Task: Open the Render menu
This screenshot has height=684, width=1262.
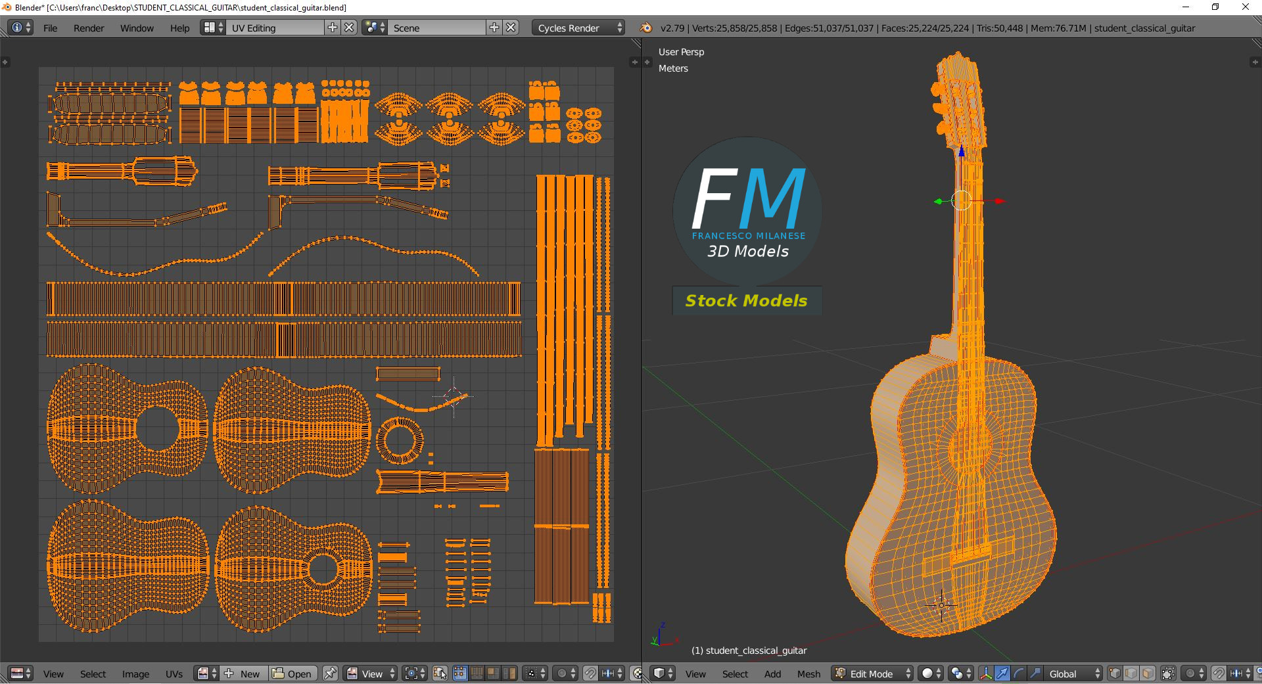Action: pos(89,28)
